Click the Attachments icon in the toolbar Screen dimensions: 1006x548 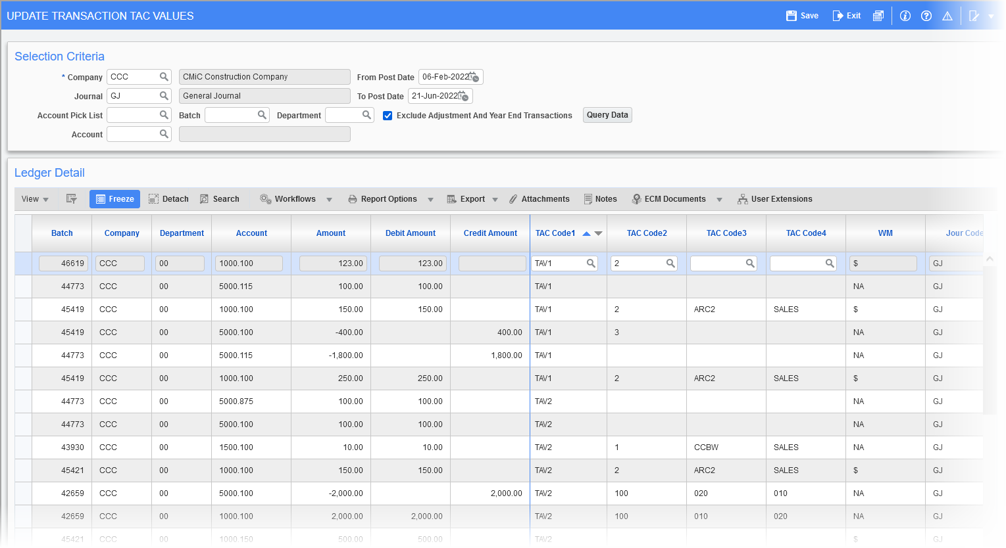click(x=540, y=198)
